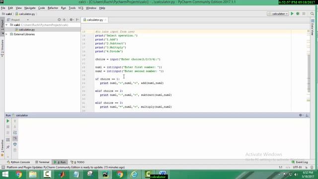Click the Down stack trace arrow in Run panel

pos(15,127)
